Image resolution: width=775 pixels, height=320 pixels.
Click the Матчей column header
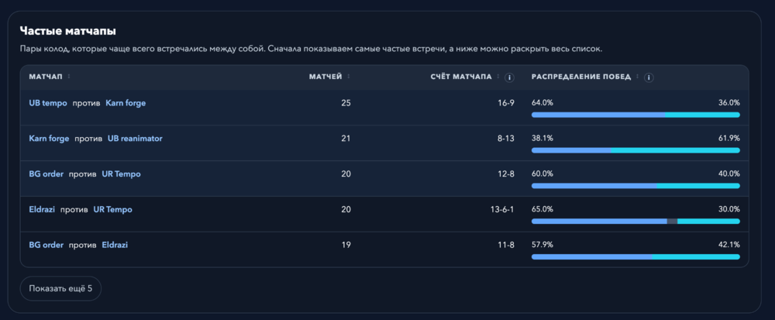pos(325,77)
